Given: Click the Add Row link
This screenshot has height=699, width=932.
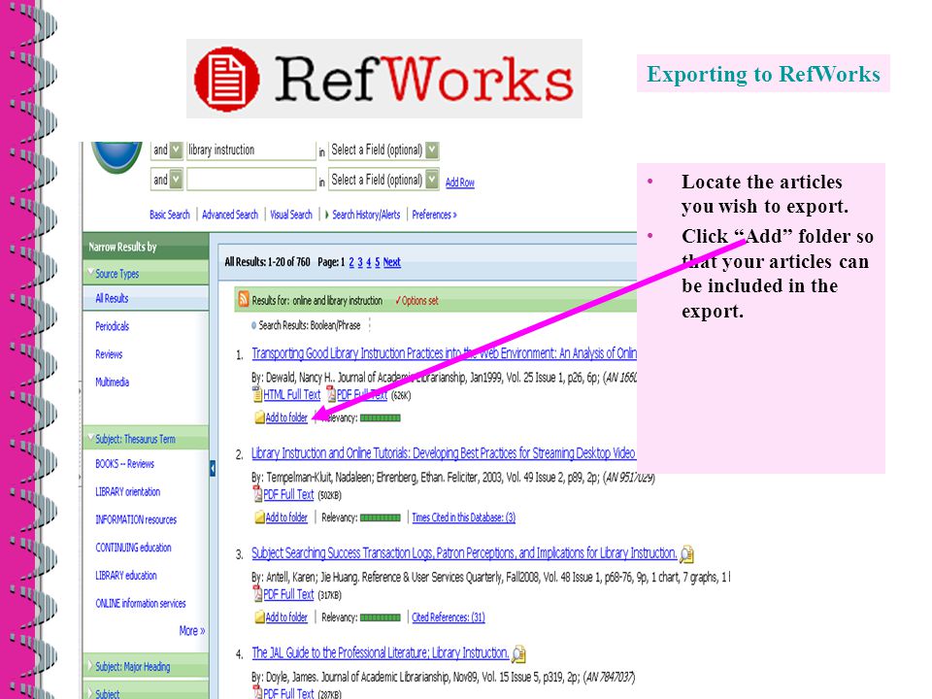Looking at the screenshot, I should (460, 183).
